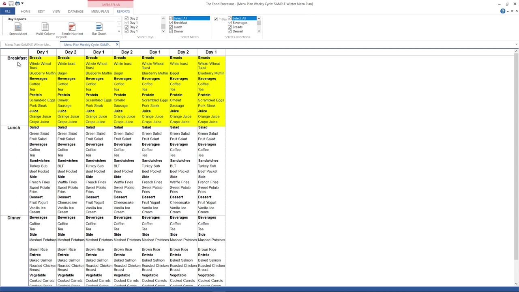Screen dimensions: 519x292
Task: Click the Print icon in quick access toolbar
Action: point(17,4)
